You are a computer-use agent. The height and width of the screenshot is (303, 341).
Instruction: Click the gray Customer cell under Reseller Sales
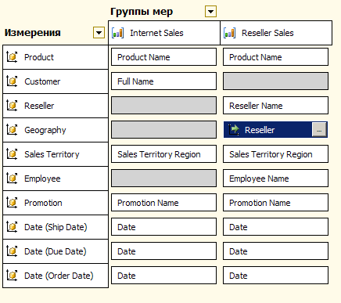[275, 81]
